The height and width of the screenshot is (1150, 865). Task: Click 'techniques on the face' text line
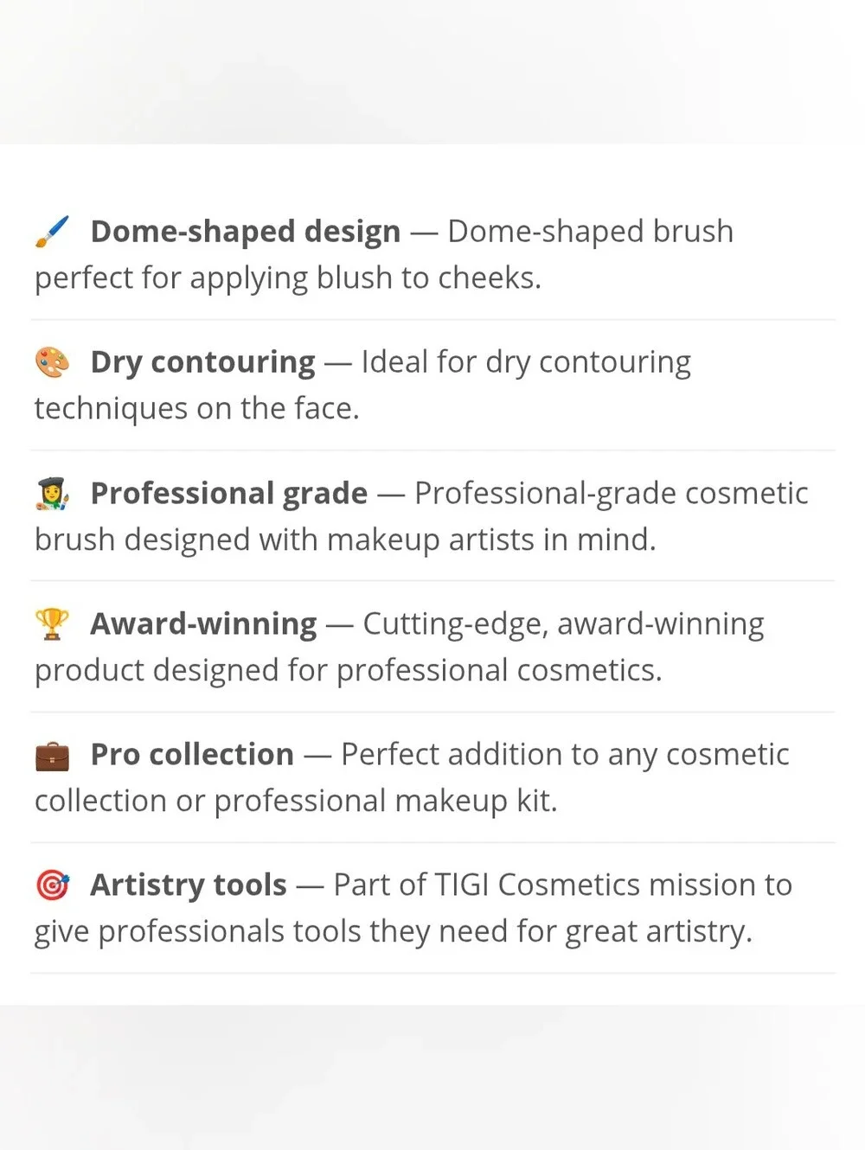(x=196, y=408)
